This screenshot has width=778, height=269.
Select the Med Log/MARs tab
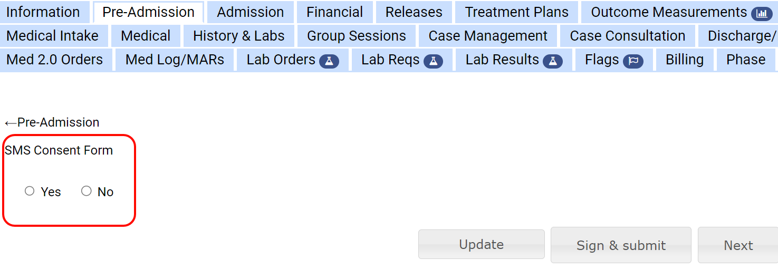(x=175, y=60)
